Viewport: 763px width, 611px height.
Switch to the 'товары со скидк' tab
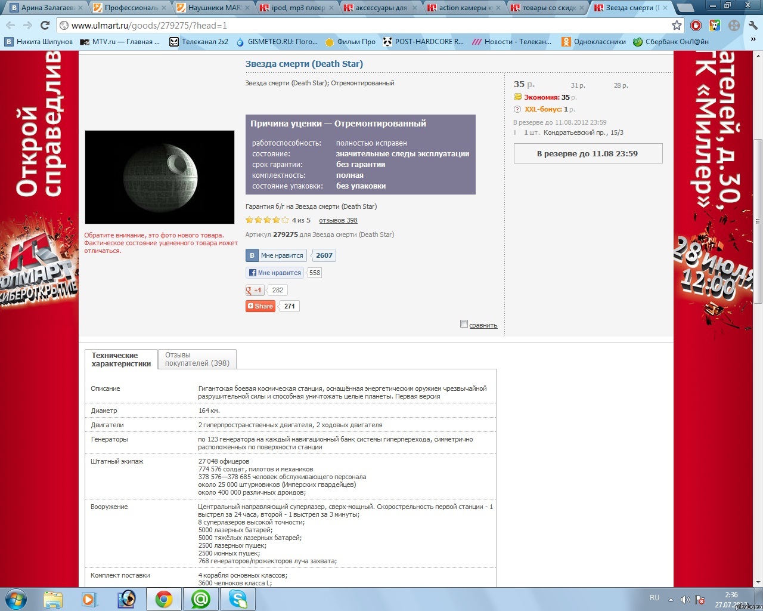click(546, 8)
